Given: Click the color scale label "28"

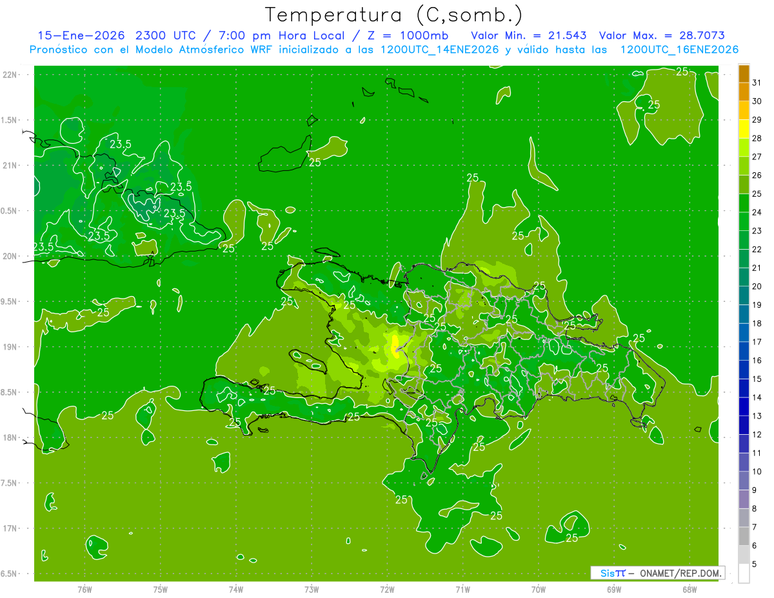Looking at the screenshot, I should pos(757,138).
